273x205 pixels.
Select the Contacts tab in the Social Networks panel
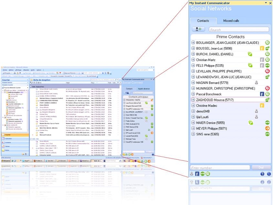click(203, 21)
